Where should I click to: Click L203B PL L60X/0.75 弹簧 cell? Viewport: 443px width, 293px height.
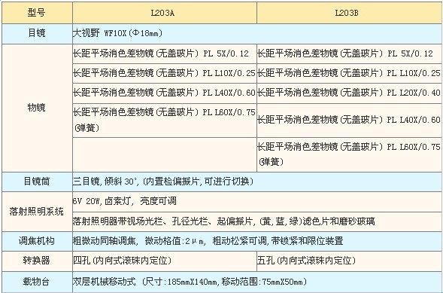point(349,154)
